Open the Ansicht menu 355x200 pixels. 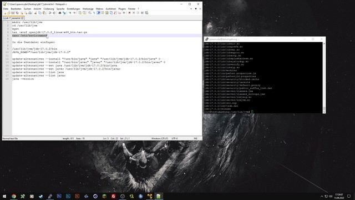[37, 9]
